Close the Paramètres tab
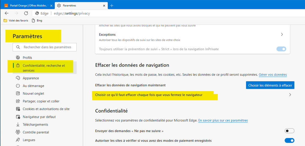The height and width of the screenshot is (146, 305). tap(104, 5)
